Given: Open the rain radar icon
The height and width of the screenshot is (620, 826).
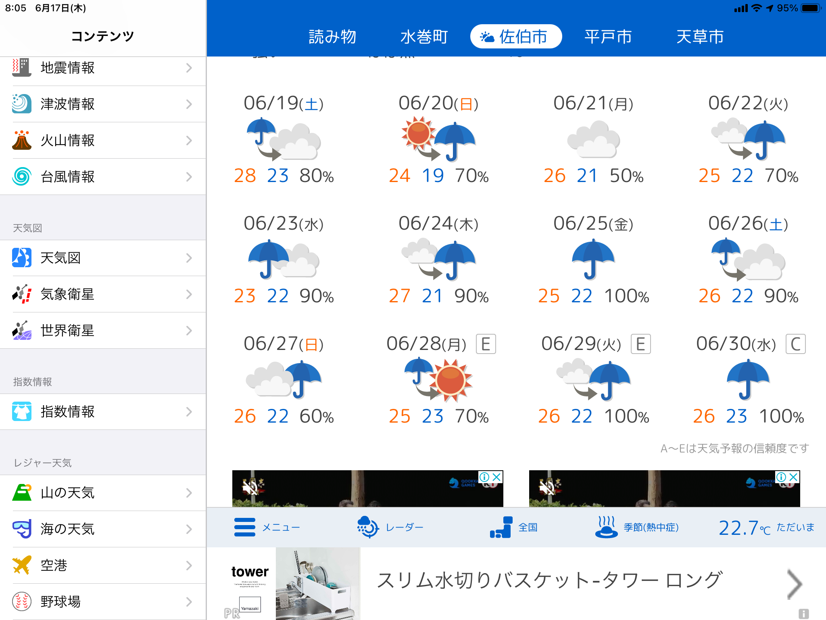Looking at the screenshot, I should point(367,527).
